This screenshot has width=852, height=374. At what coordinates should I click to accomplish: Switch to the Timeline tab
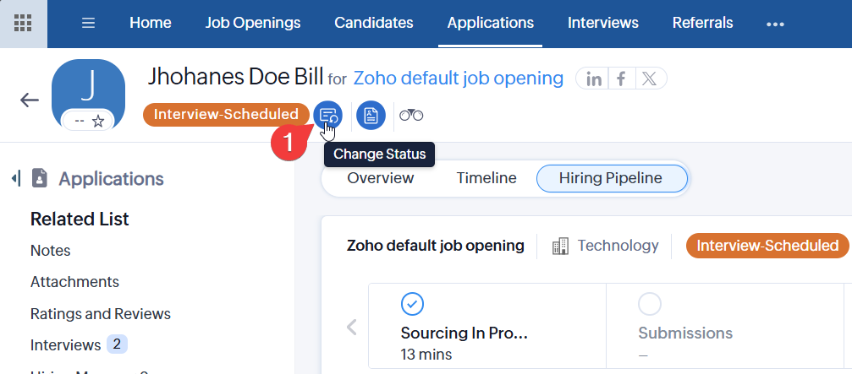pos(486,178)
